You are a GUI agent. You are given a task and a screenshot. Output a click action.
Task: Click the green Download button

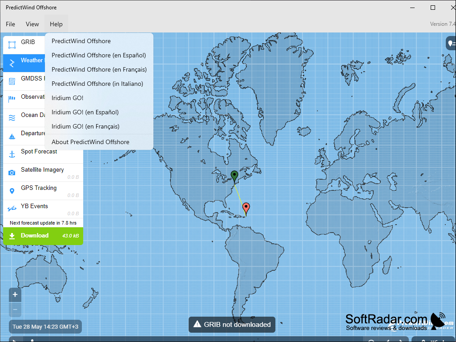(43, 236)
